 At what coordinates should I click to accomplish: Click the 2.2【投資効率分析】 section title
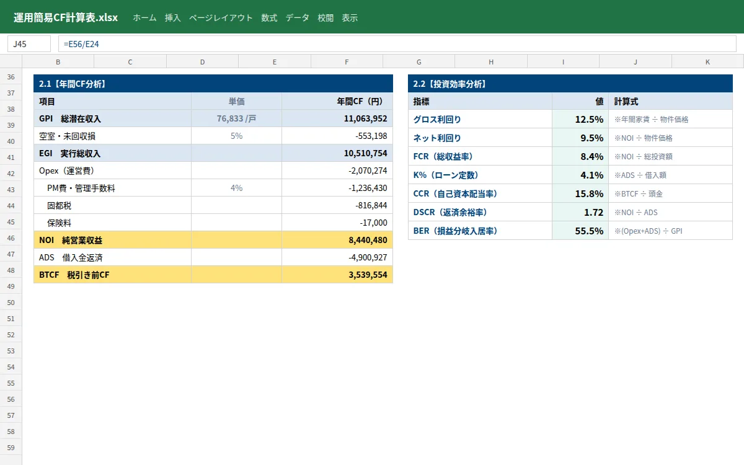tap(570, 84)
